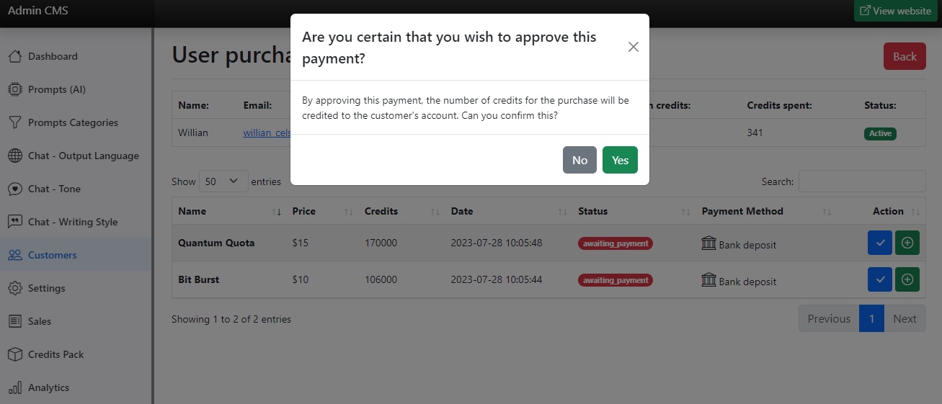Click the Credits Pack box icon
This screenshot has height=404, width=942.
(x=14, y=354)
